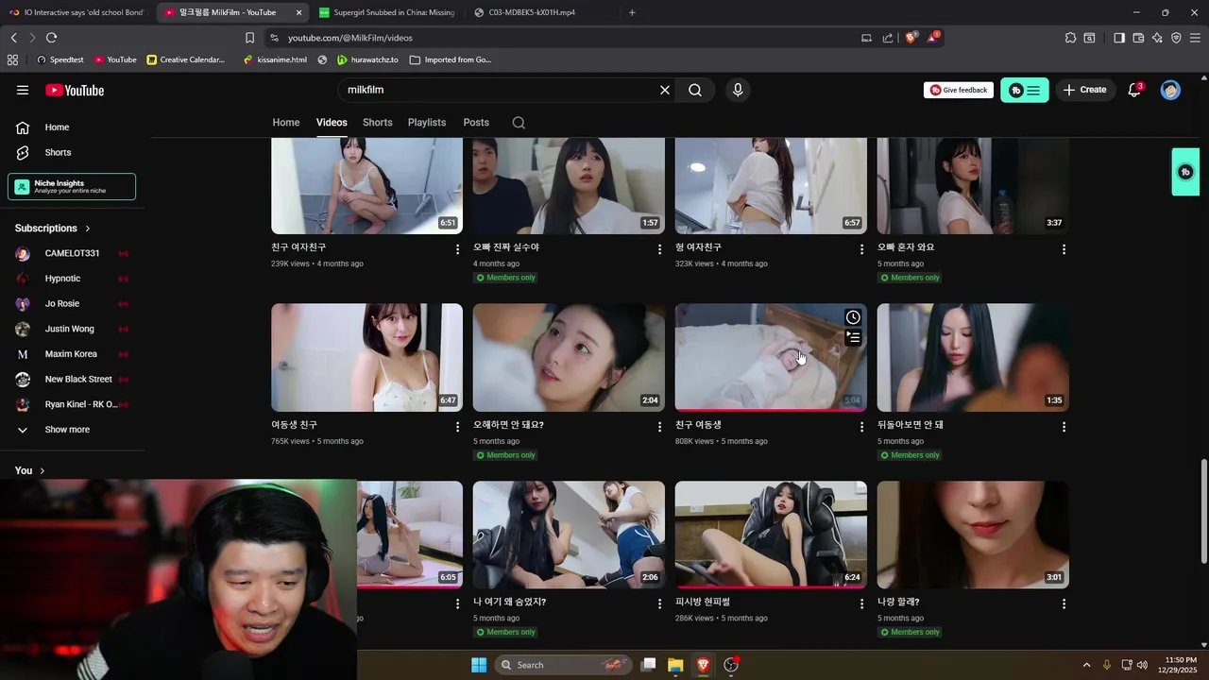Click the browser back arrow
Screen dimensions: 1209x680
tap(14, 38)
